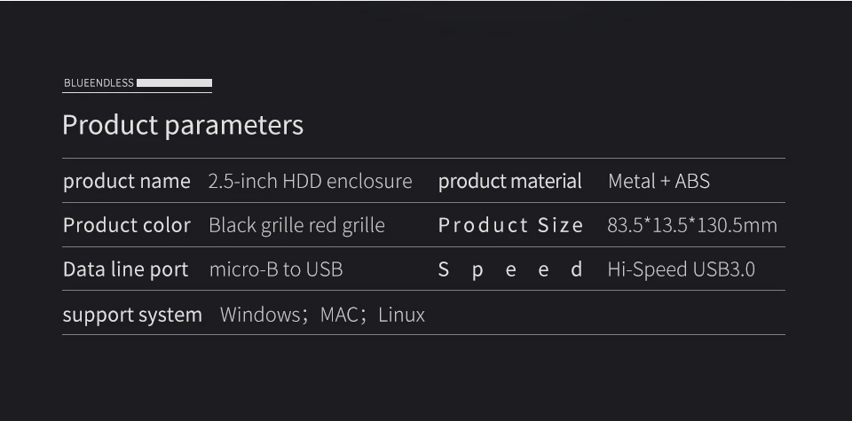Click the white bar beside BLUEENDLESS
Screen dimensions: 852x421
click(x=175, y=83)
